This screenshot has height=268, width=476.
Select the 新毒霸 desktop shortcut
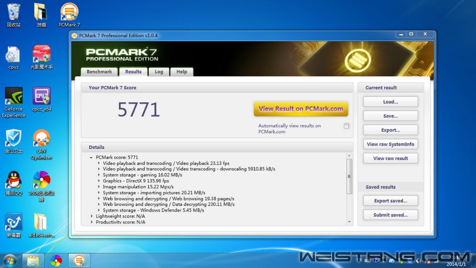click(13, 226)
